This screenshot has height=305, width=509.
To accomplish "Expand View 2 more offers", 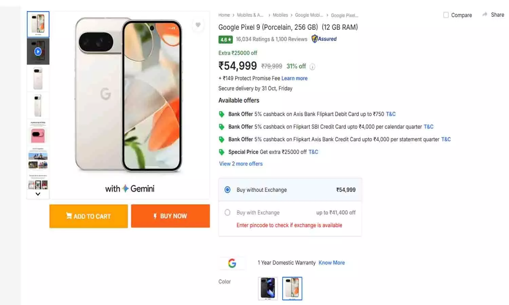I will coord(241,164).
